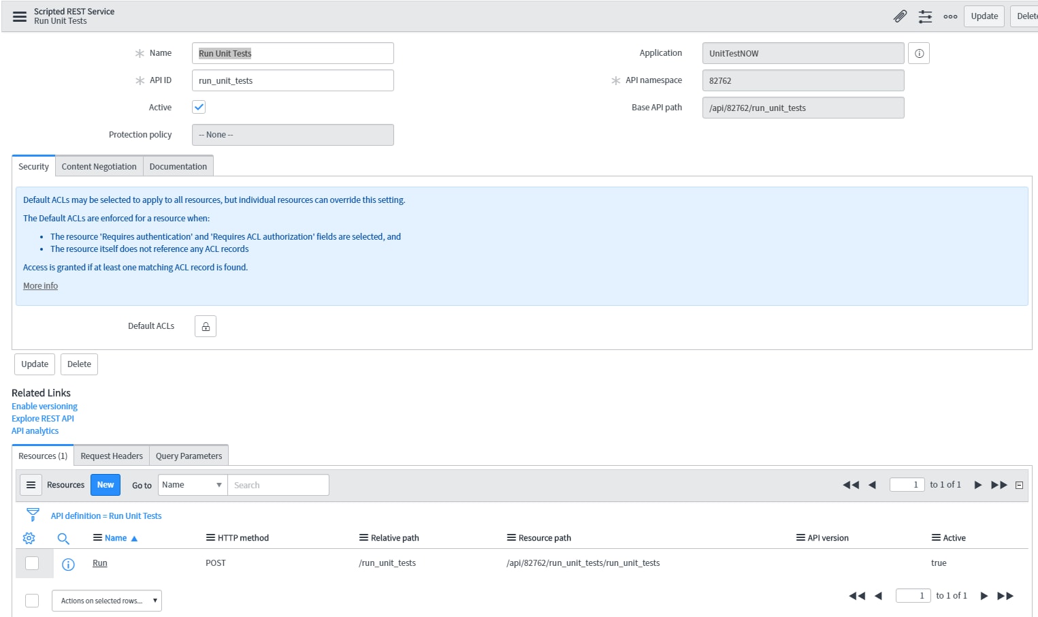Open the Go to field dropdown

(x=193, y=485)
